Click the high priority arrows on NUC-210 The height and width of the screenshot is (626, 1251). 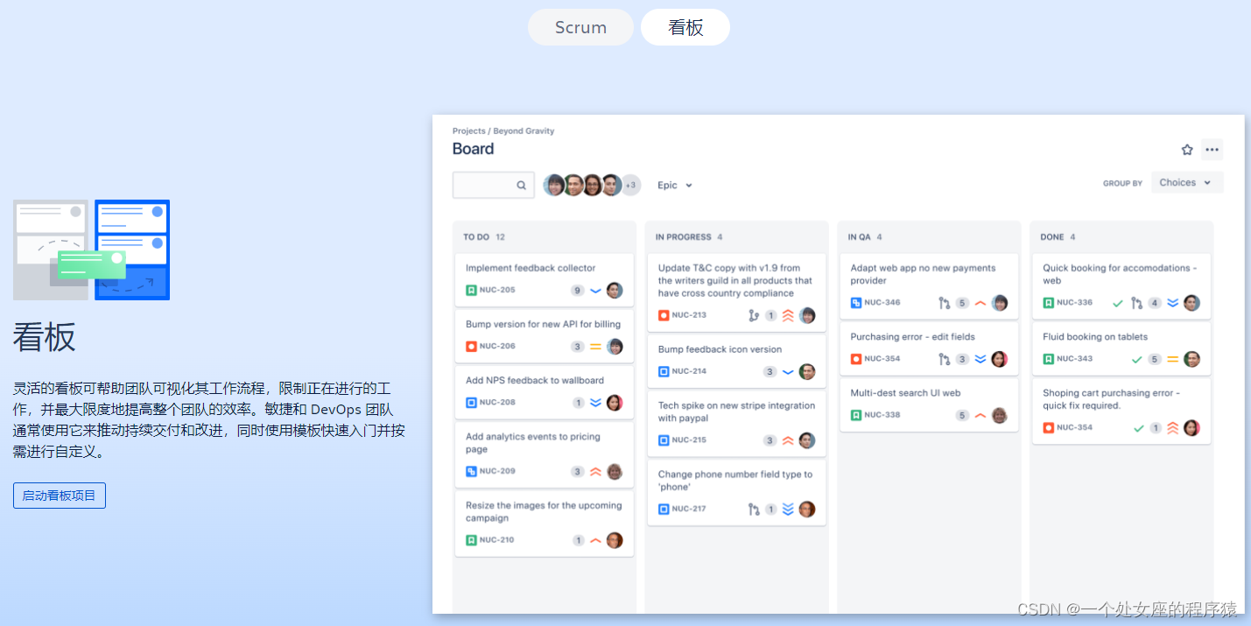click(596, 540)
